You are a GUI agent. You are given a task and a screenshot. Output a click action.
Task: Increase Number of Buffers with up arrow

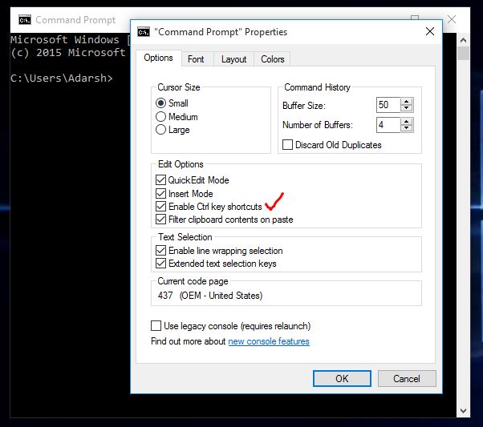click(407, 121)
